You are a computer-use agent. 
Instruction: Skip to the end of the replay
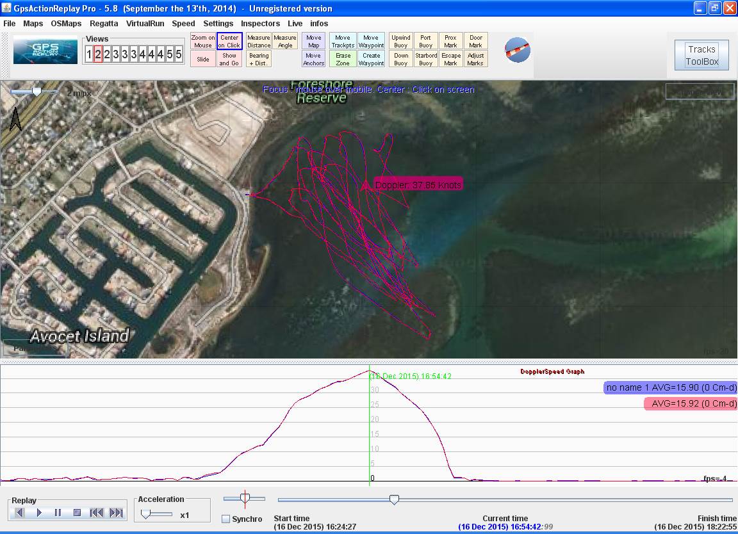point(116,513)
